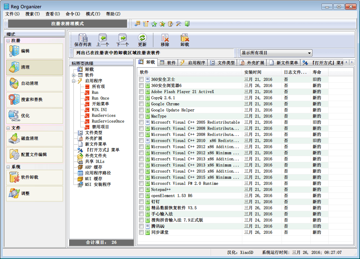360x259 pixels.
Task: Check the Adobe Flash Player 21 ActiveX checkbox
Action: click(141, 92)
